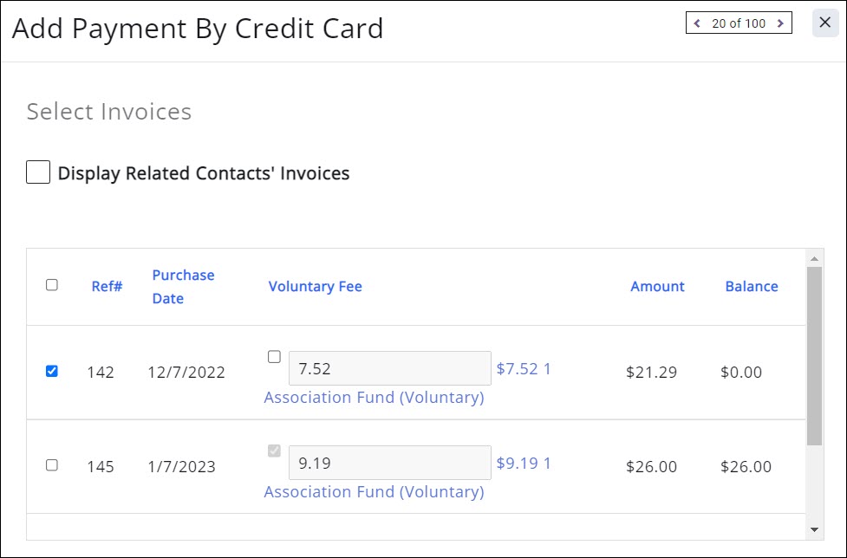Viewport: 847px width, 558px height.
Task: Go to previous page arrow in pager
Action: click(697, 23)
